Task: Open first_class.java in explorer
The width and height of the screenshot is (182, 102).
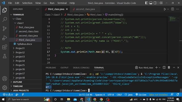Action: click(x=26, y=27)
